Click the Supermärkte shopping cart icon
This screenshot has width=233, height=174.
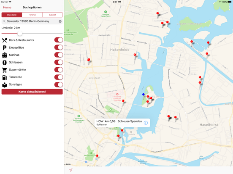click(x=5, y=70)
